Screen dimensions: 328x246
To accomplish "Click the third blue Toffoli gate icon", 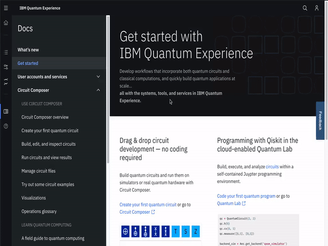I will [145, 231].
